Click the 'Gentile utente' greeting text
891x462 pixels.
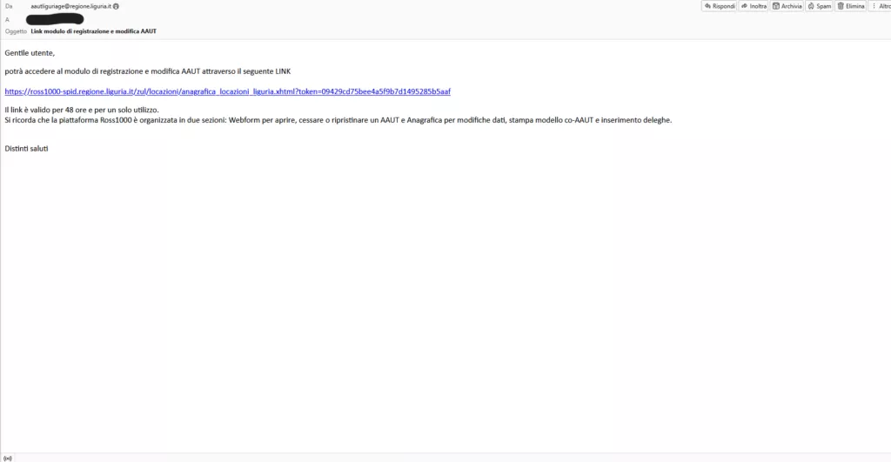pos(30,53)
